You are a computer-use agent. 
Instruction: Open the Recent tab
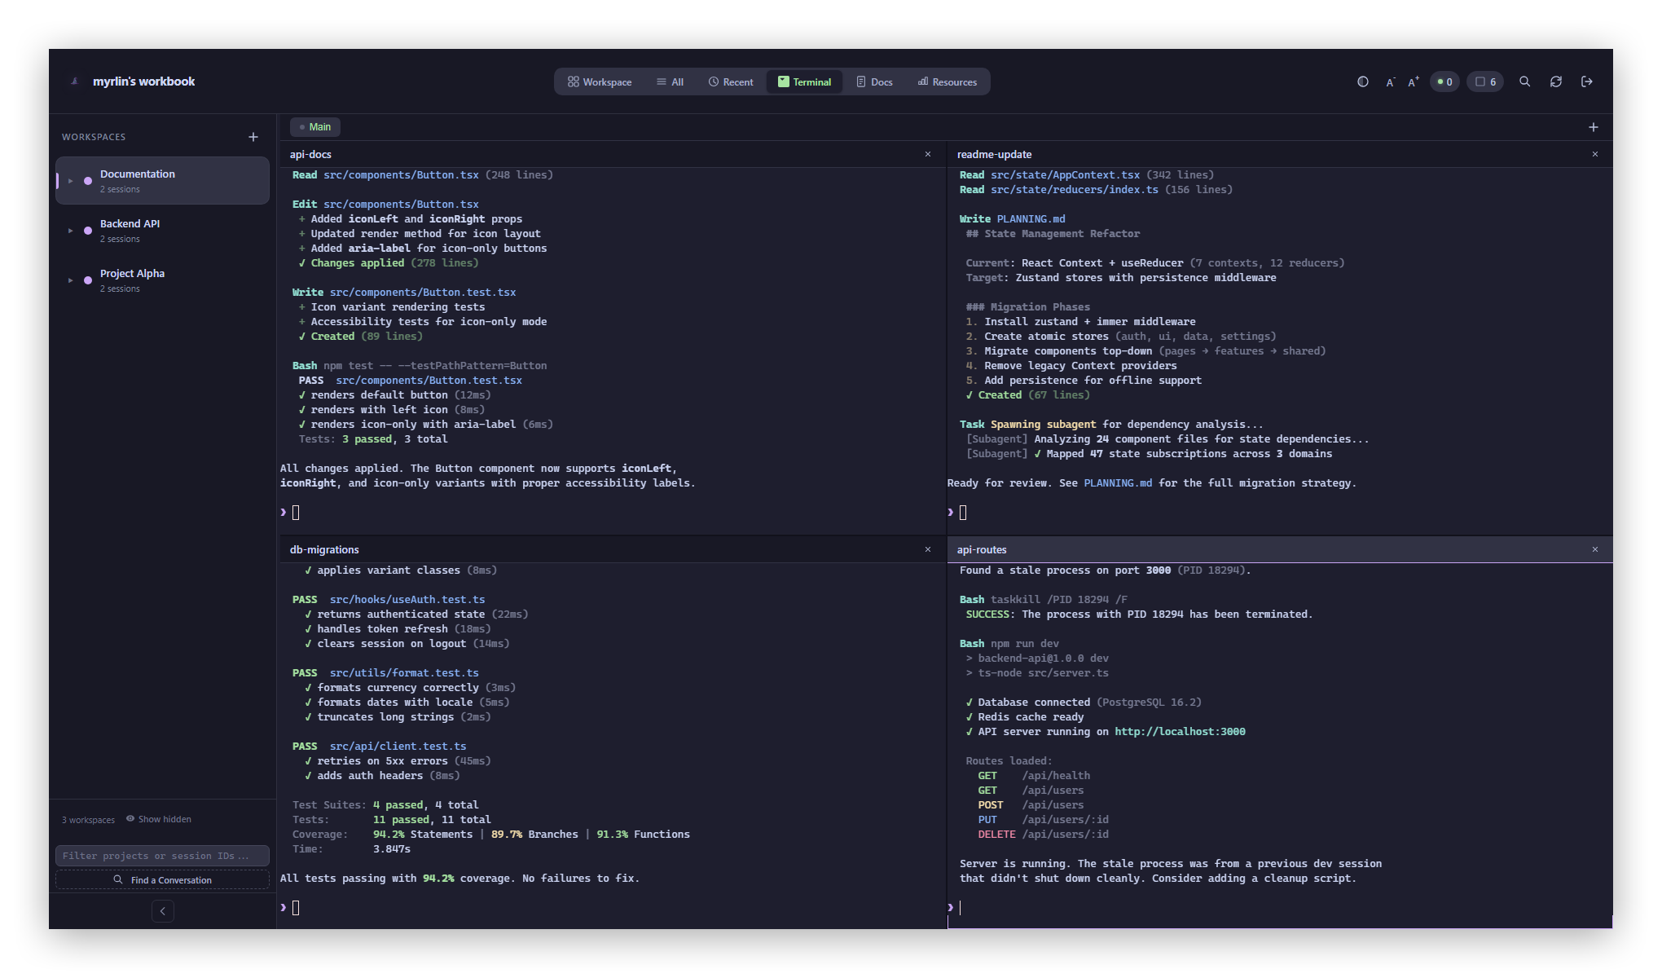click(731, 81)
